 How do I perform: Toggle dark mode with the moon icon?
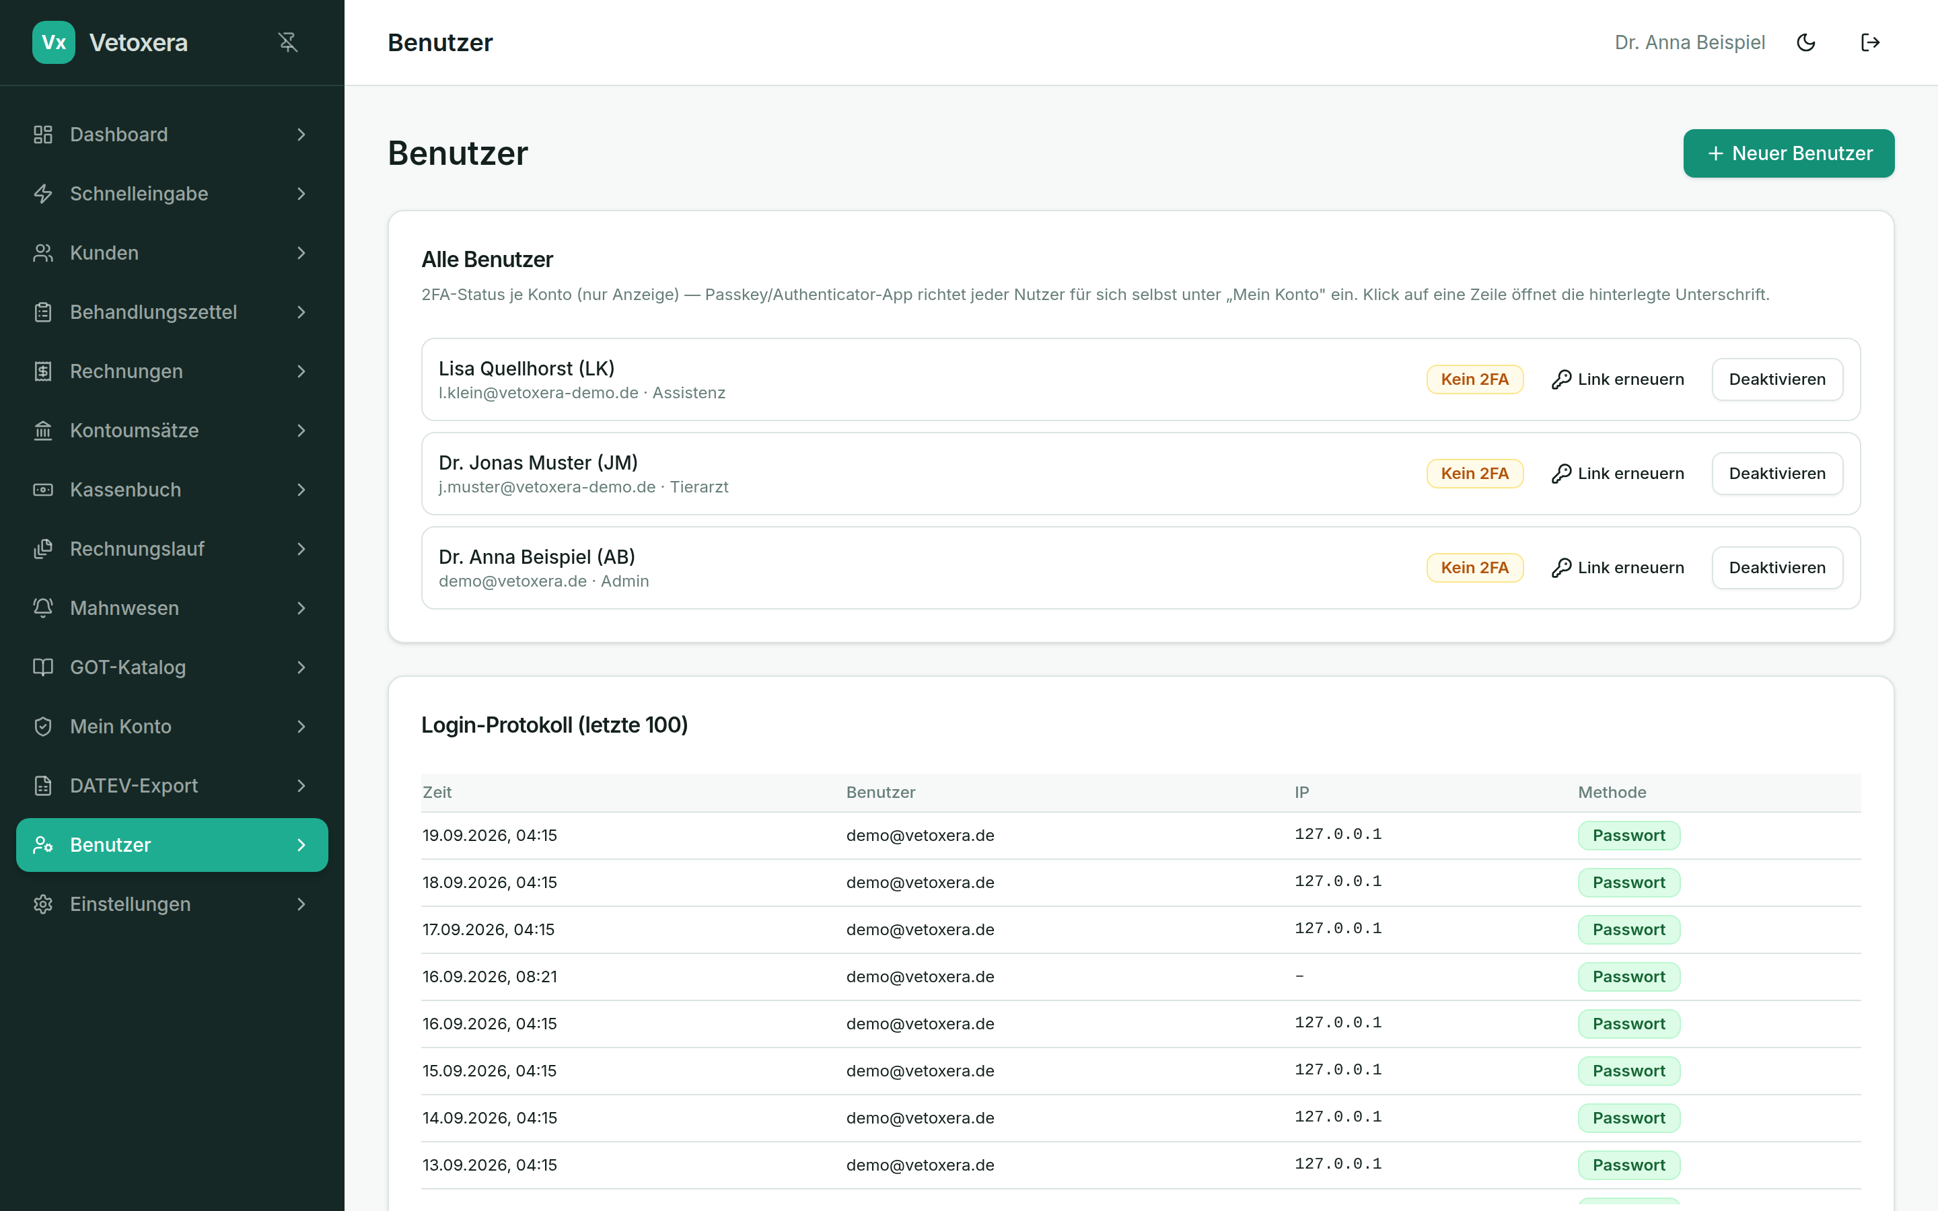1806,42
